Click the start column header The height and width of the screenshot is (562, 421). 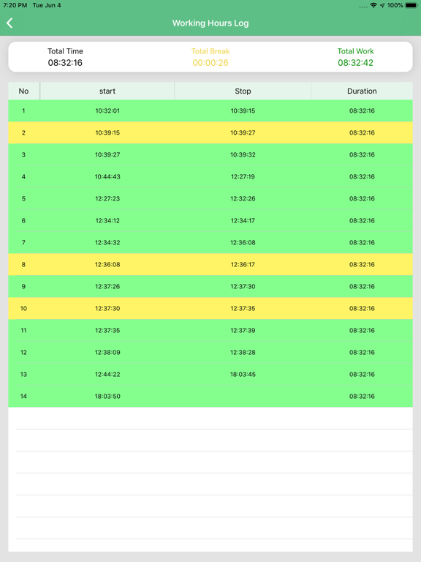[x=107, y=91]
